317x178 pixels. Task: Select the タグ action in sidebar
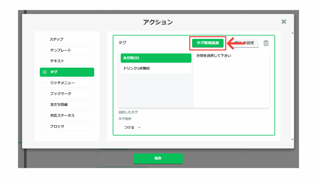point(67,72)
